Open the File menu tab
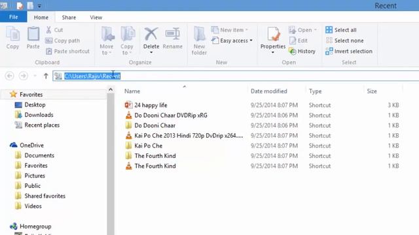This screenshot has height=235, width=419. pos(13,17)
